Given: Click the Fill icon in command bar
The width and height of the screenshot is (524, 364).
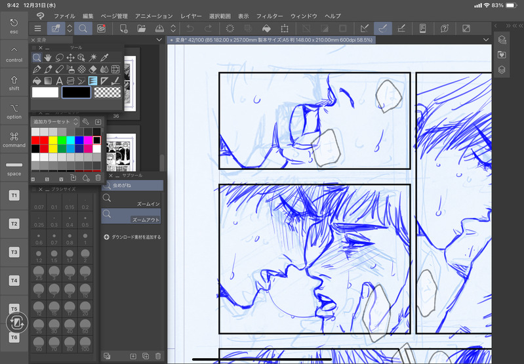Looking at the screenshot, I should click(266, 28).
